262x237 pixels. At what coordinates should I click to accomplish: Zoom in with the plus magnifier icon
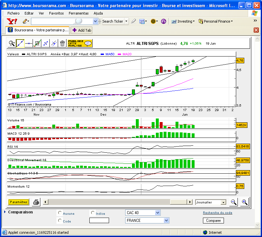[245, 202]
